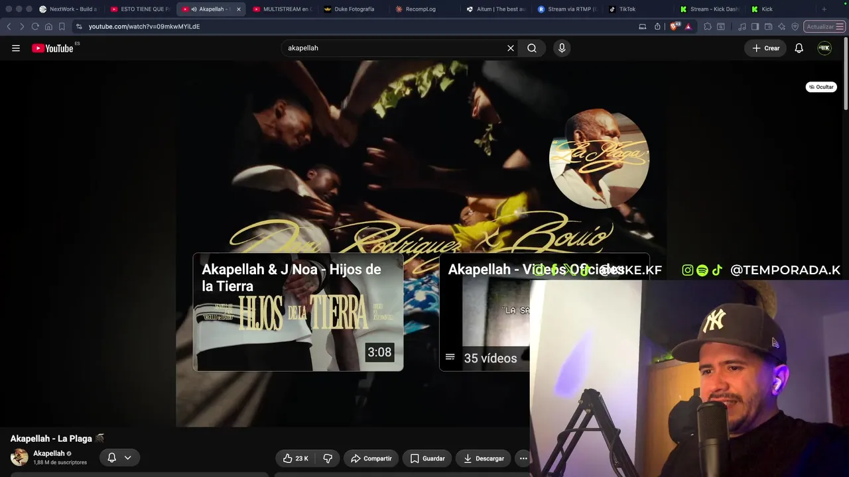Image resolution: width=849 pixels, height=477 pixels.
Task: Switch to the NextWork tab
Action: 68,9
